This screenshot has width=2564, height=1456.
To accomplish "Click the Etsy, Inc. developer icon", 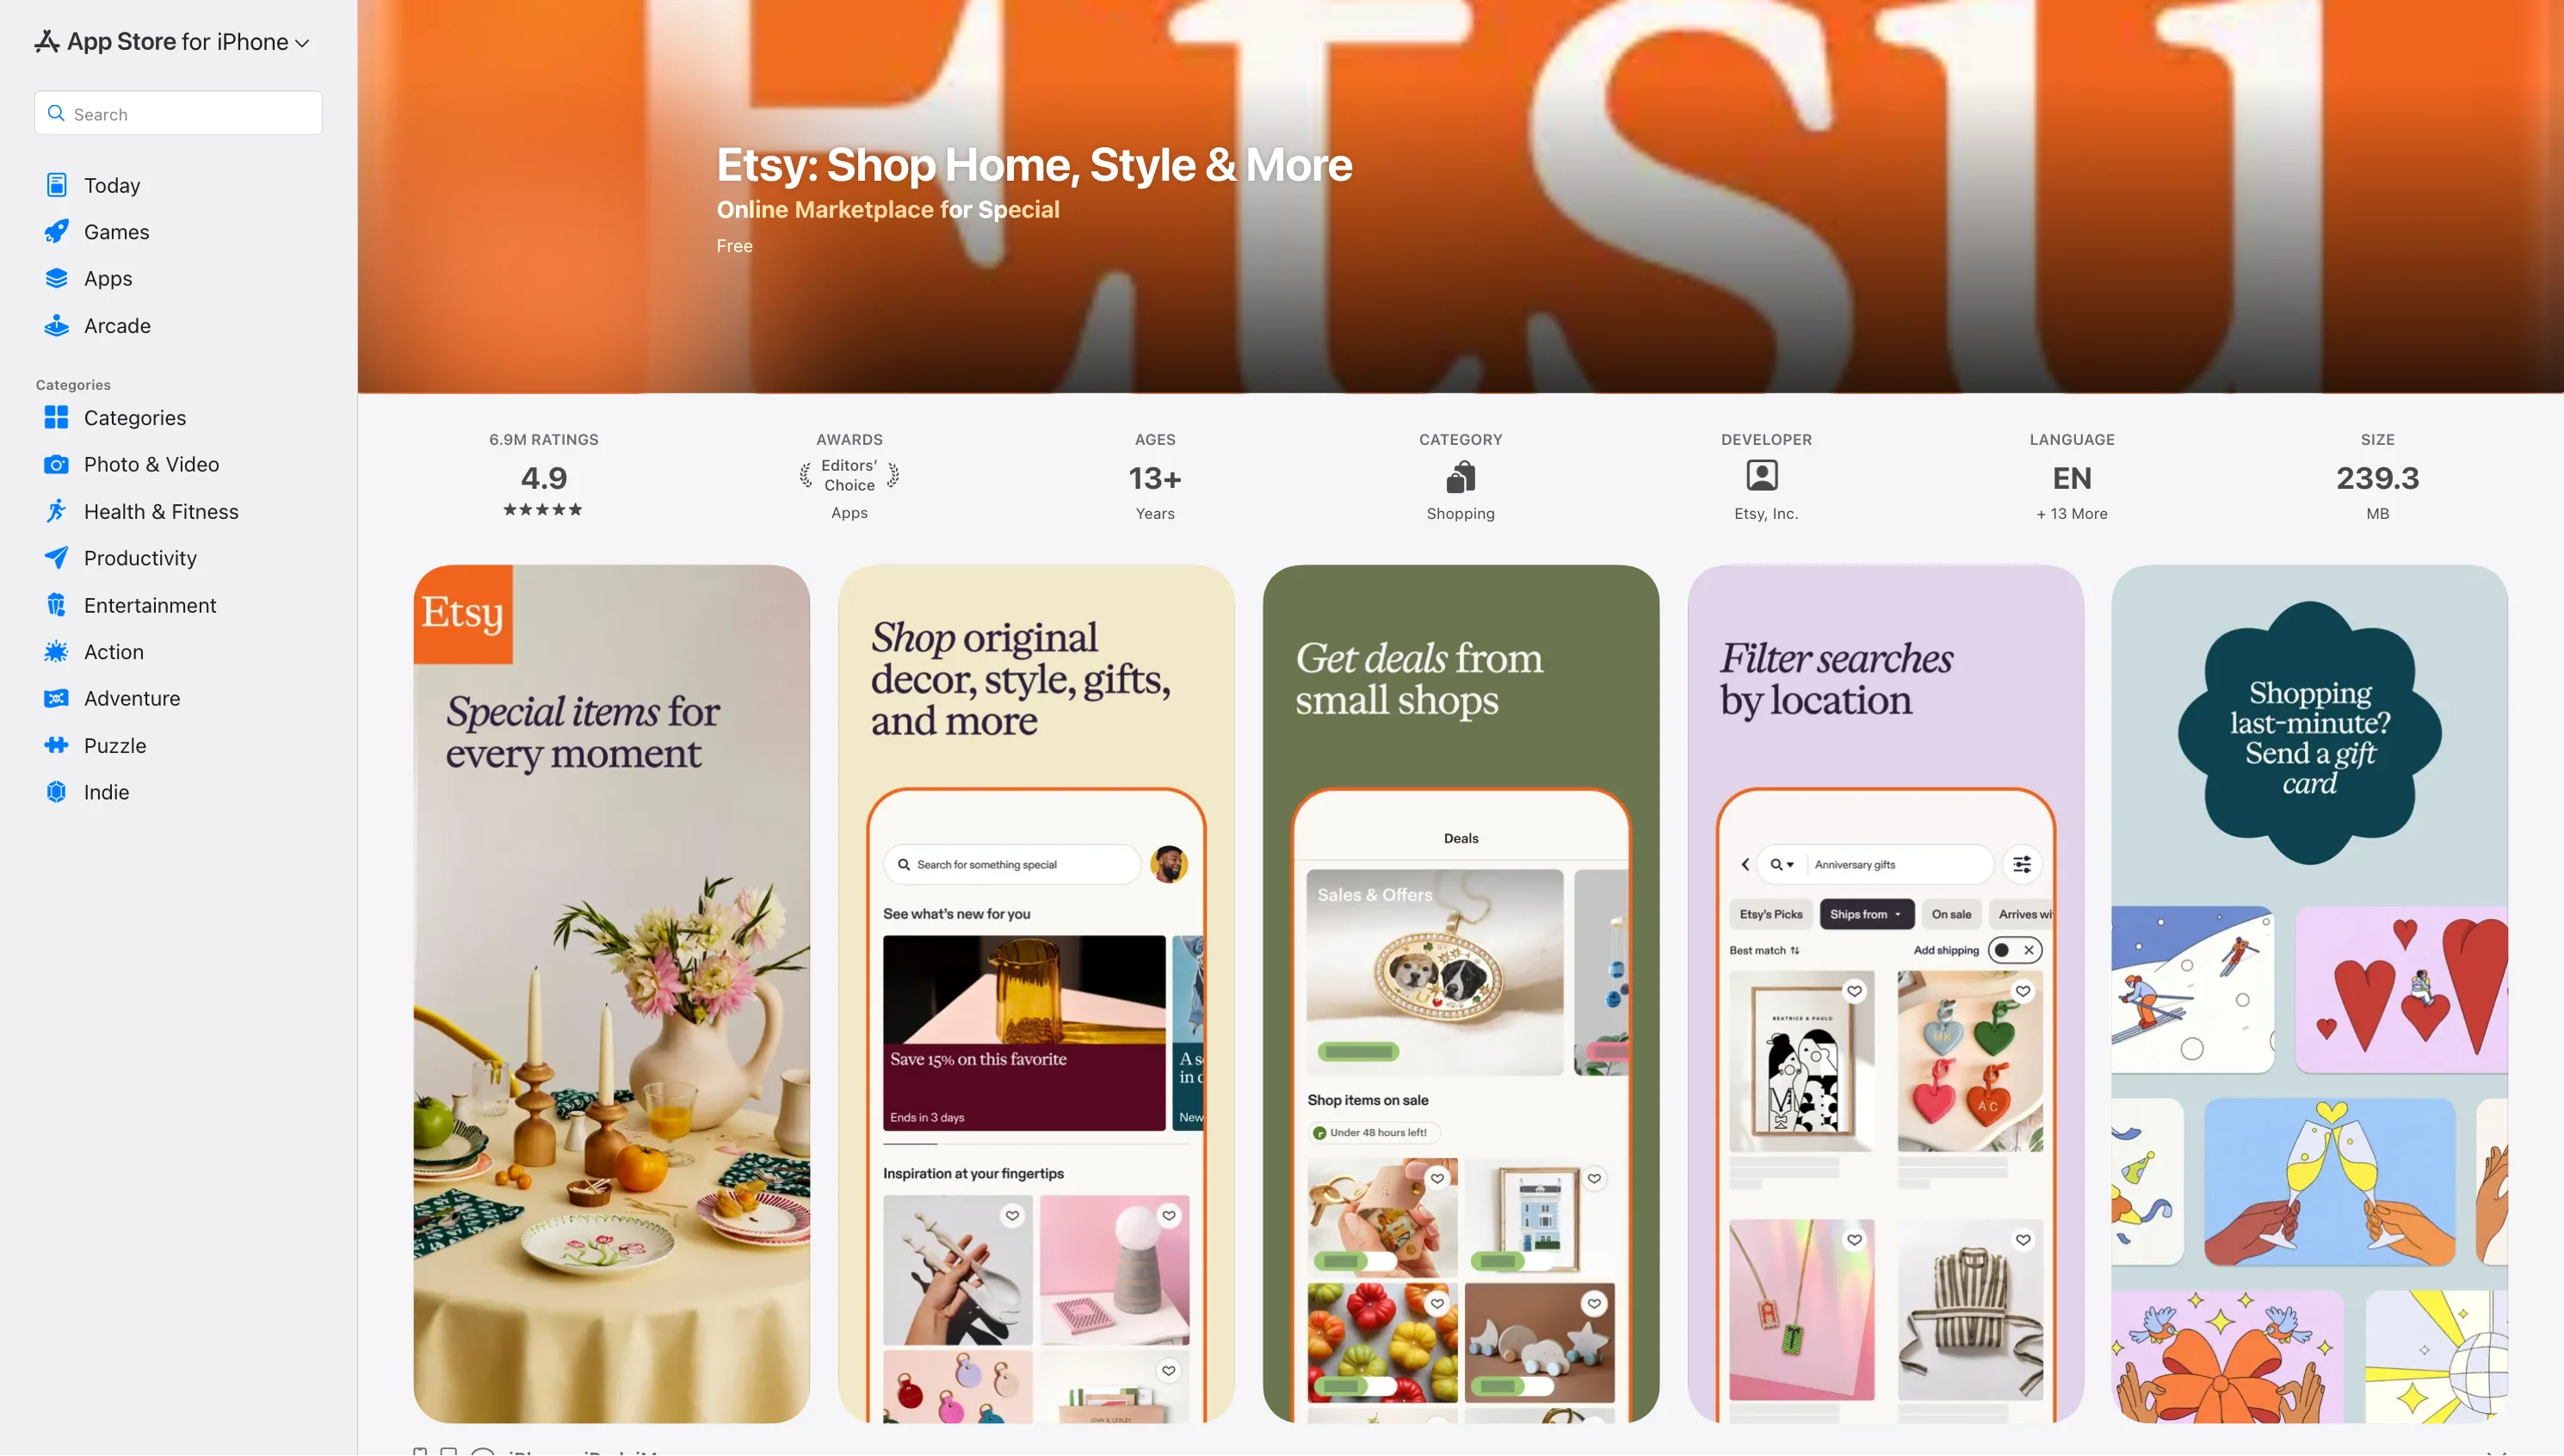I will coord(1762,475).
